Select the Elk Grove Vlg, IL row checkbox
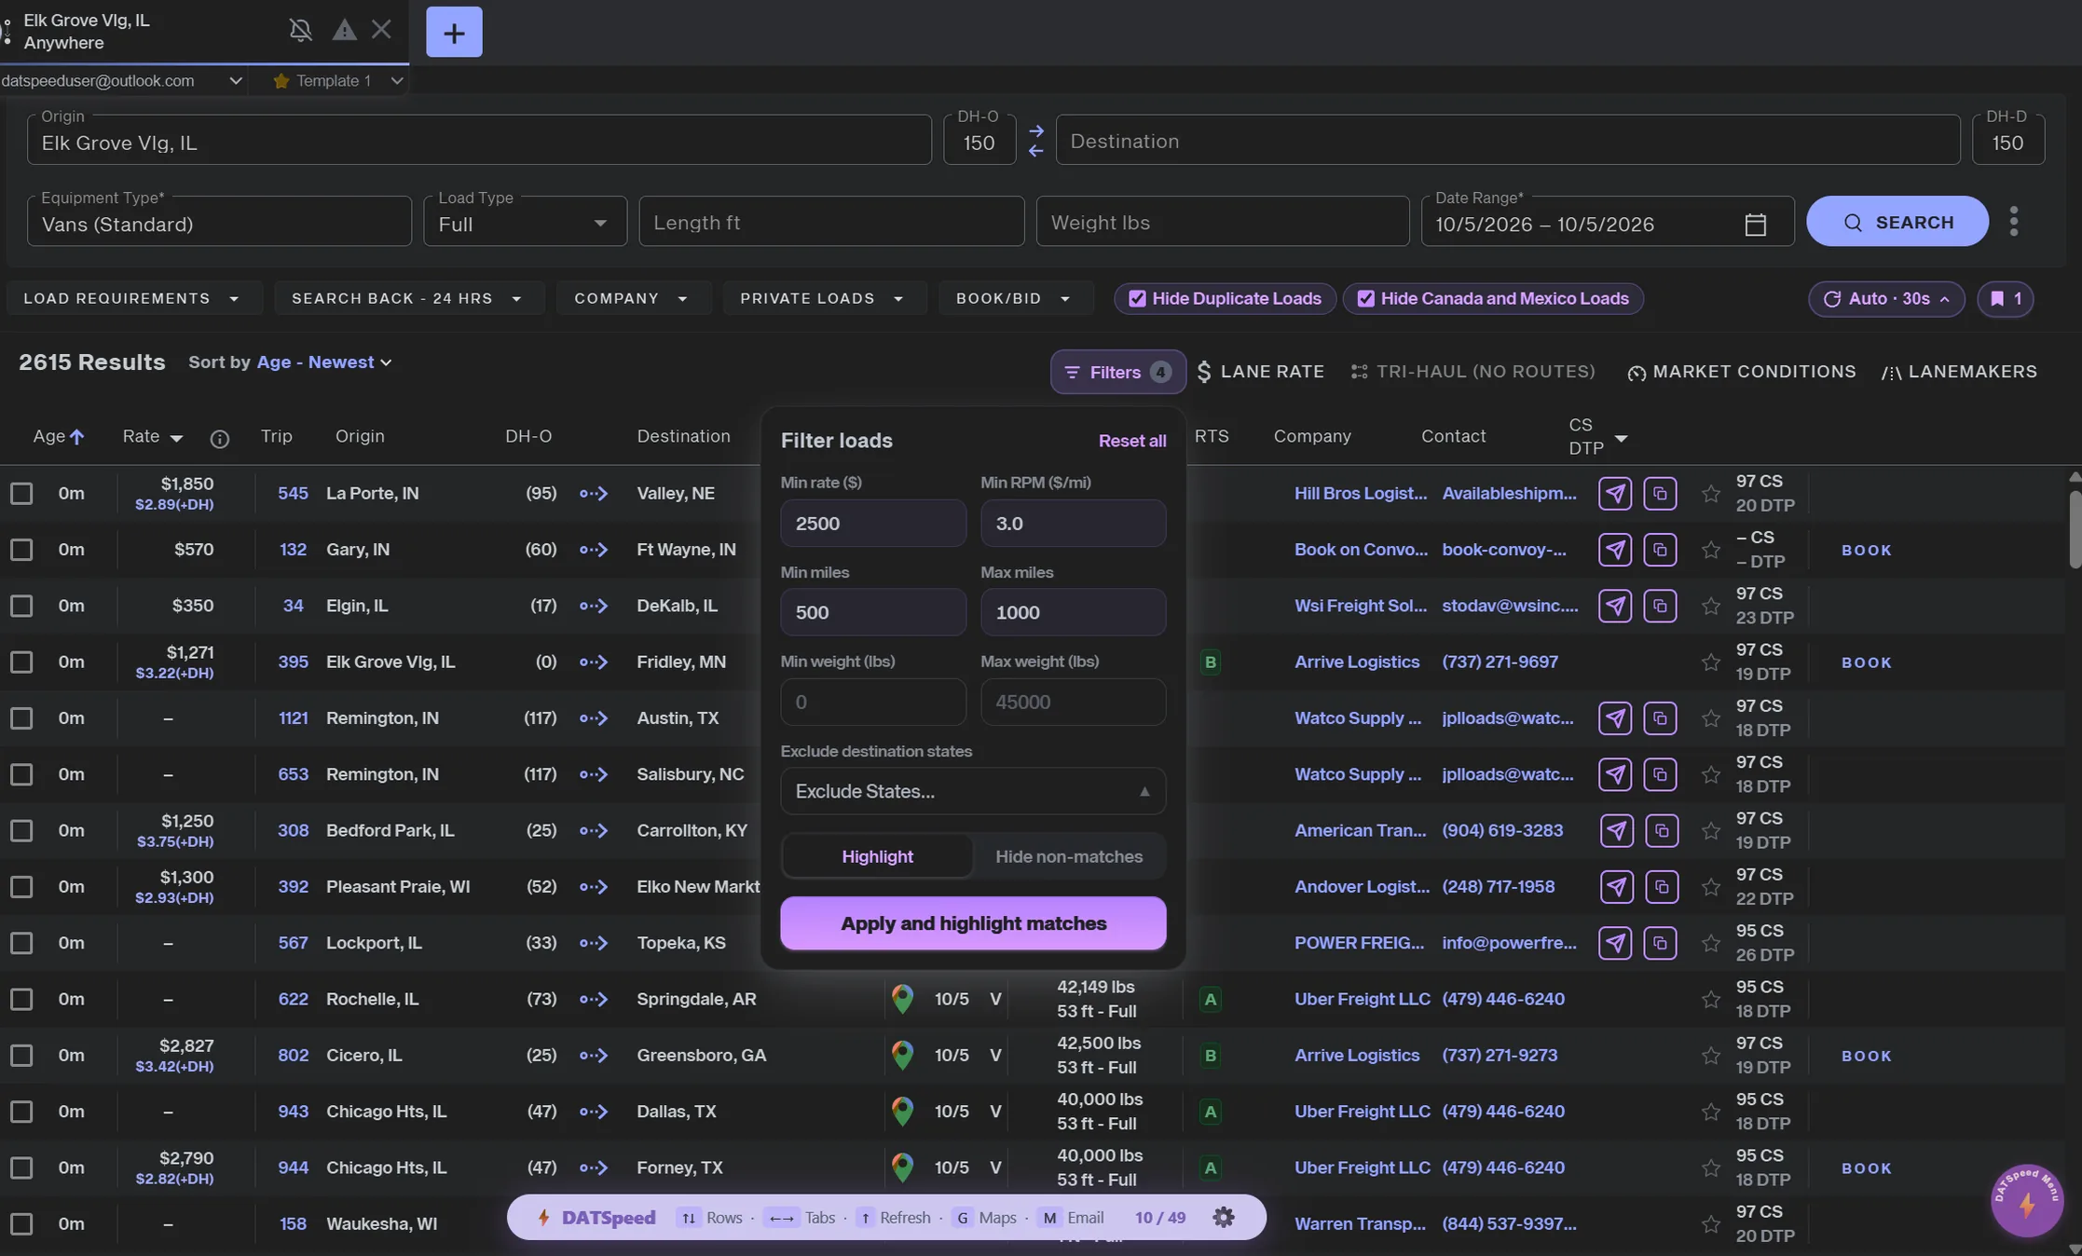2082x1256 pixels. click(x=21, y=662)
